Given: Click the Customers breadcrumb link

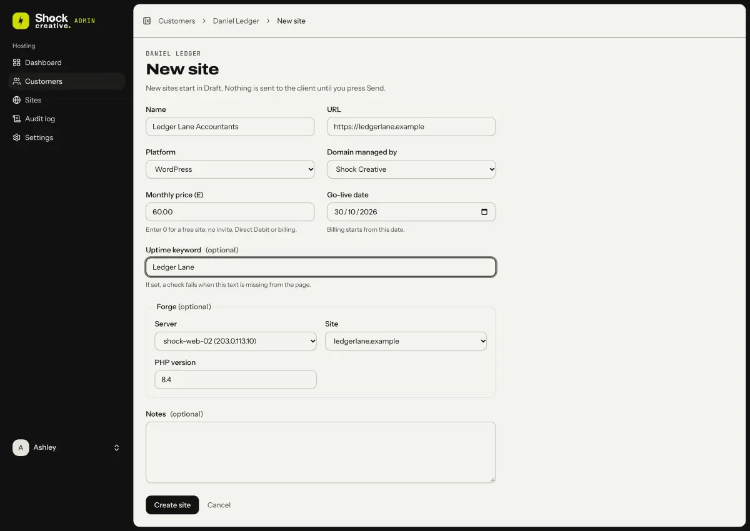Looking at the screenshot, I should pyautogui.click(x=177, y=21).
